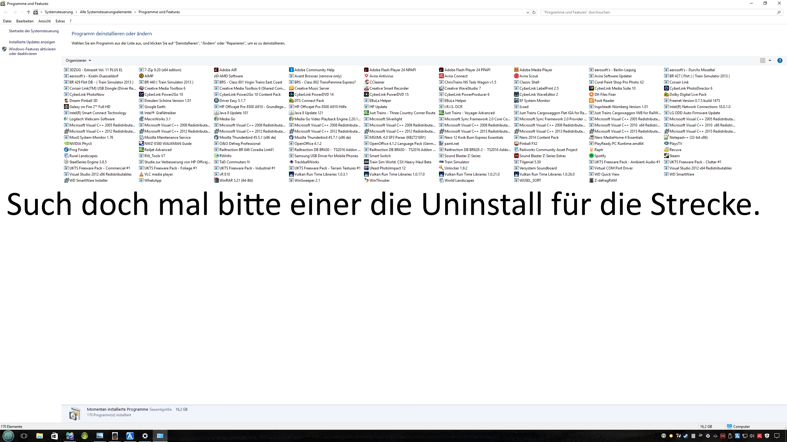Select the Avira Antivirus icon

(366, 76)
